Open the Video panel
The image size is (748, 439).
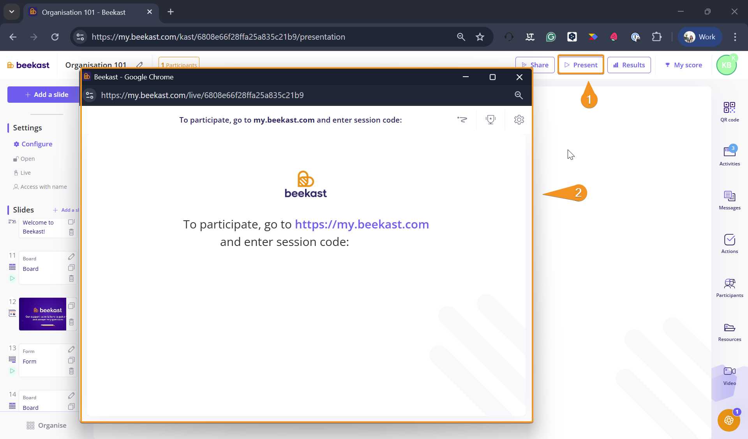[729, 376]
